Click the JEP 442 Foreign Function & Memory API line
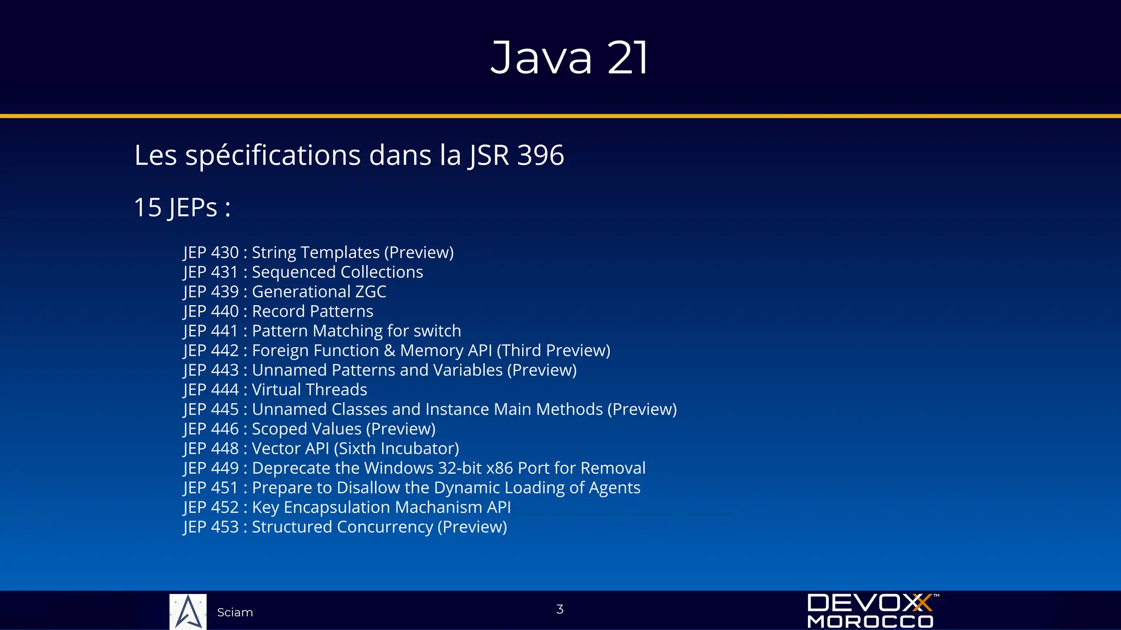The image size is (1121, 630). tap(397, 351)
